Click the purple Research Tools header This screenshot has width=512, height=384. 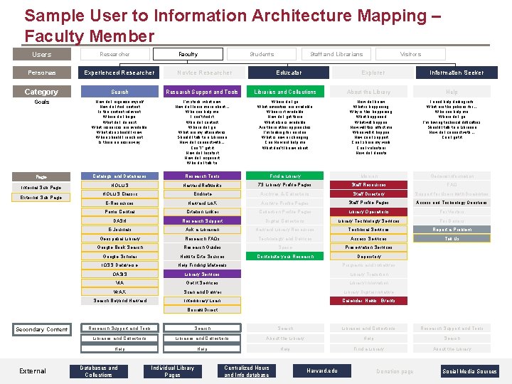(x=202, y=176)
